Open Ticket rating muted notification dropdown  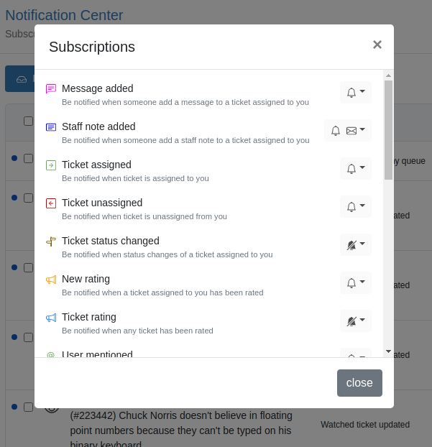pos(356,321)
